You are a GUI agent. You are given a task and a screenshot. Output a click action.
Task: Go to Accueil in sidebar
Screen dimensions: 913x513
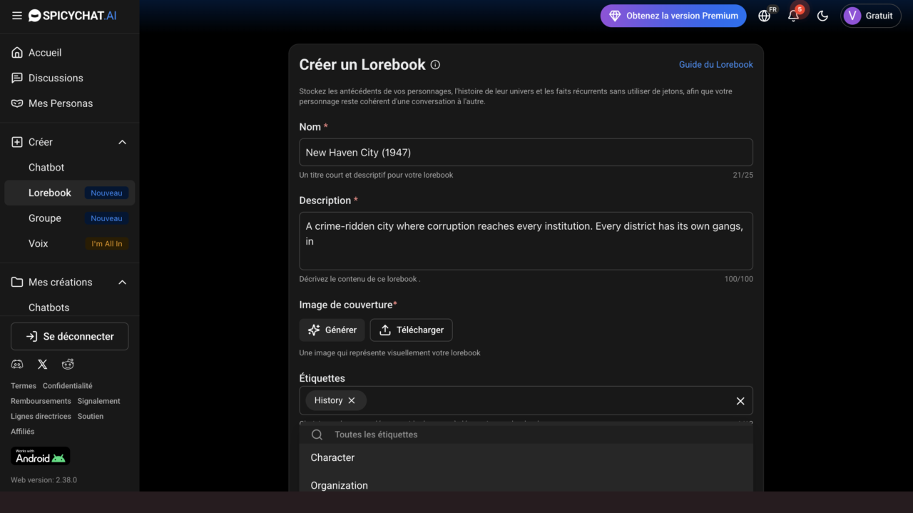[x=45, y=53]
